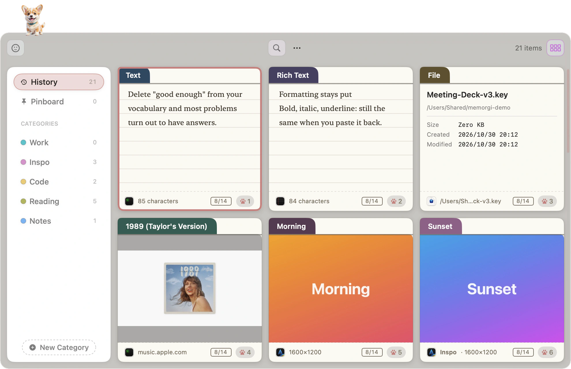Click the smiley face icon button
This screenshot has width=571, height=369.
click(16, 48)
